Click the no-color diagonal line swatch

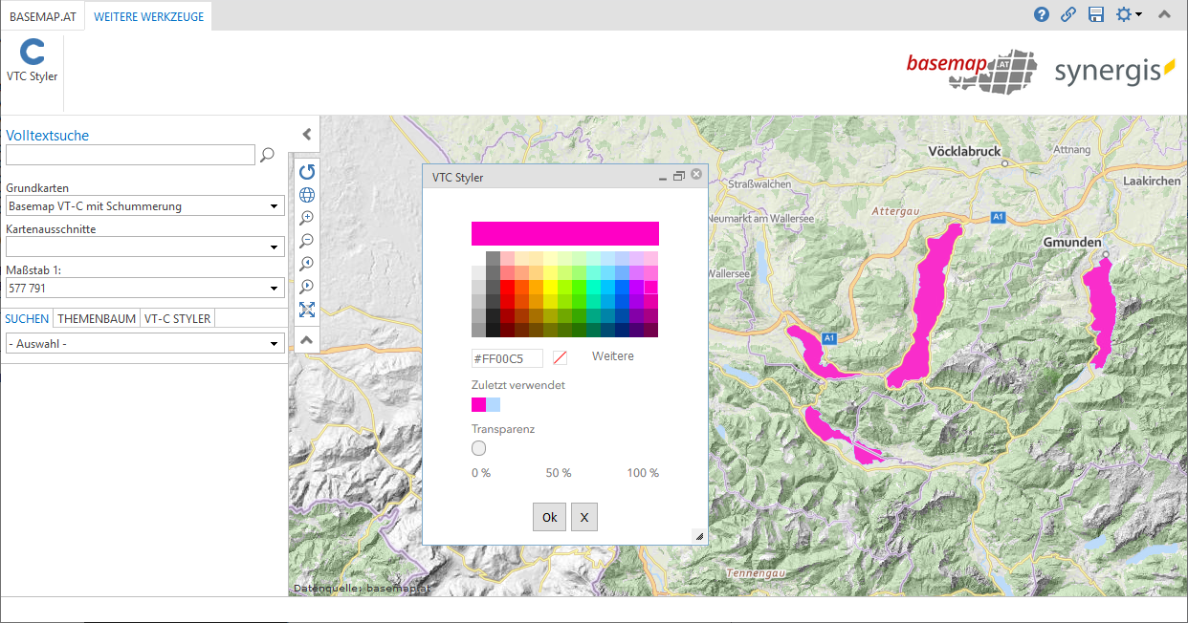coord(560,357)
